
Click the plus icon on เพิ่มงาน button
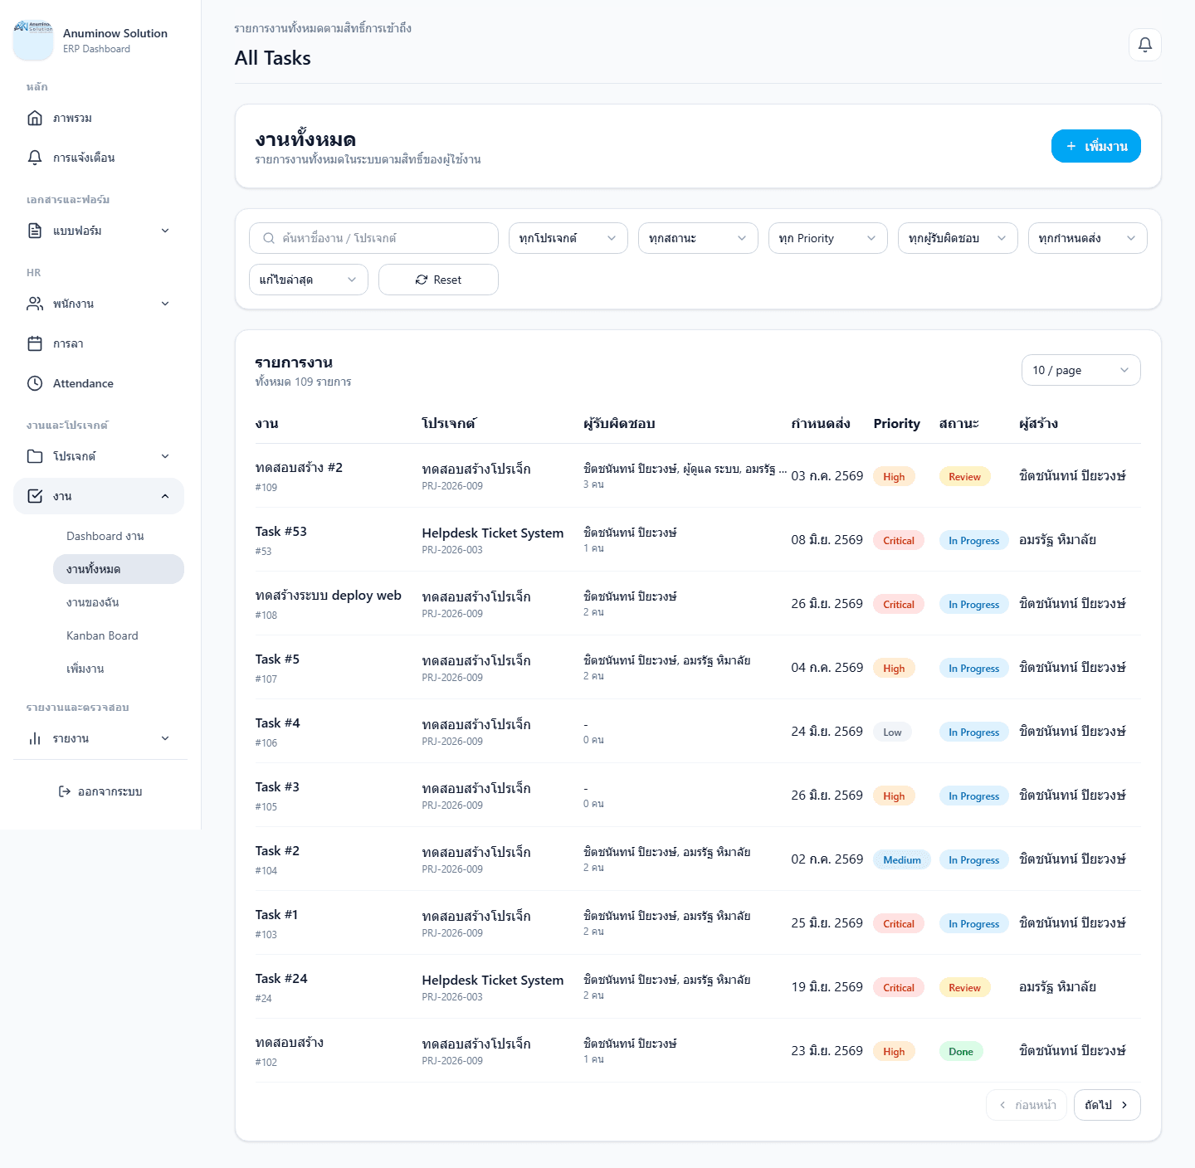(1071, 146)
